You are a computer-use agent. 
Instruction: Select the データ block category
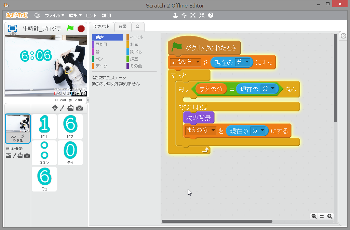click(107, 66)
